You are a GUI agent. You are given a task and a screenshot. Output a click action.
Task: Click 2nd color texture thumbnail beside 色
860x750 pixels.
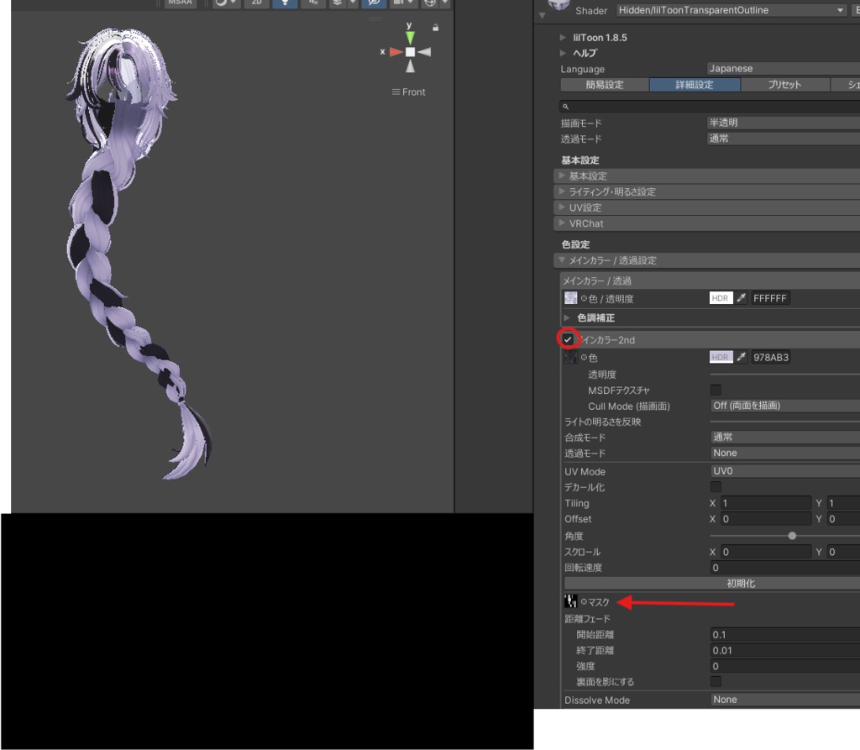click(570, 357)
